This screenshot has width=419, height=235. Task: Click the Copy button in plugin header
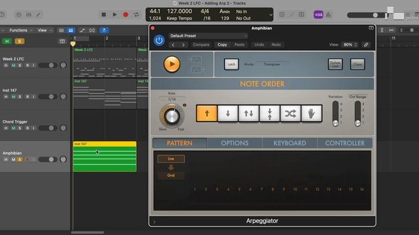click(222, 45)
